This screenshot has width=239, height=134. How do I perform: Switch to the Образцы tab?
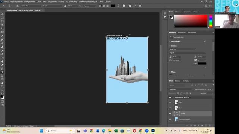178,12
